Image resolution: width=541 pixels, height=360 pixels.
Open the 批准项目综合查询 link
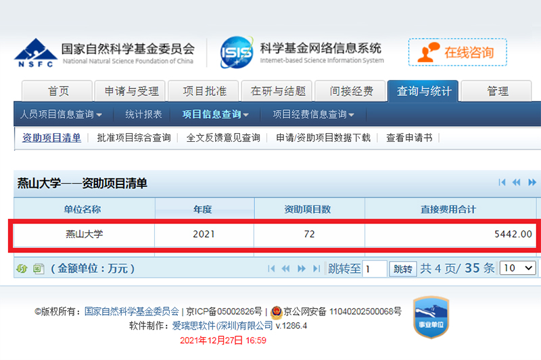coord(134,138)
